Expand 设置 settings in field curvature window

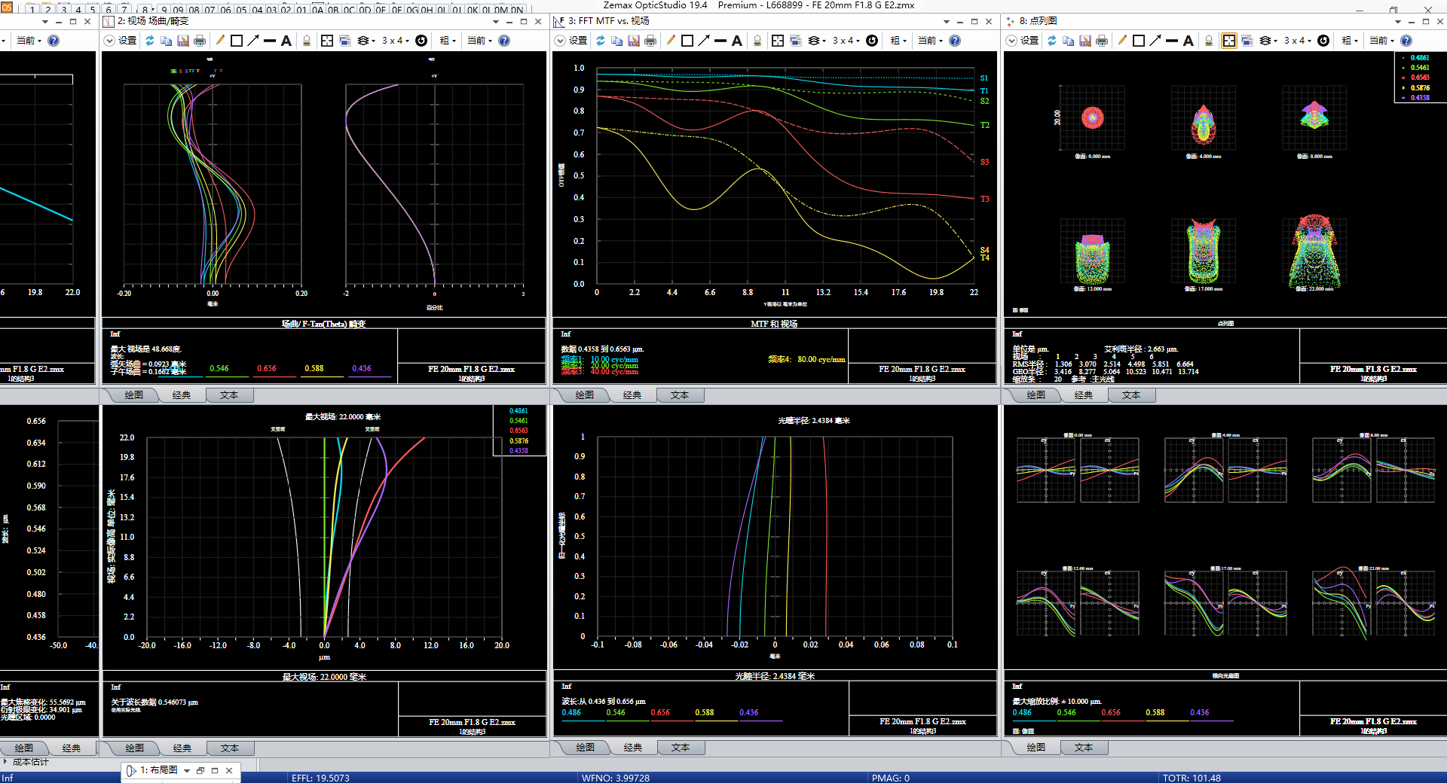(x=121, y=41)
